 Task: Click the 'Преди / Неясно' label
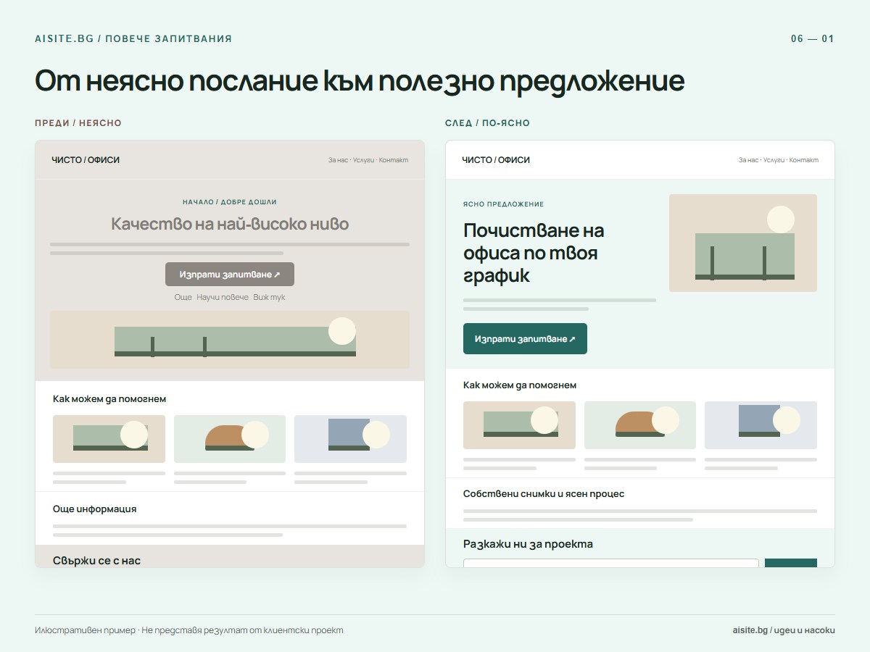pyautogui.click(x=78, y=123)
